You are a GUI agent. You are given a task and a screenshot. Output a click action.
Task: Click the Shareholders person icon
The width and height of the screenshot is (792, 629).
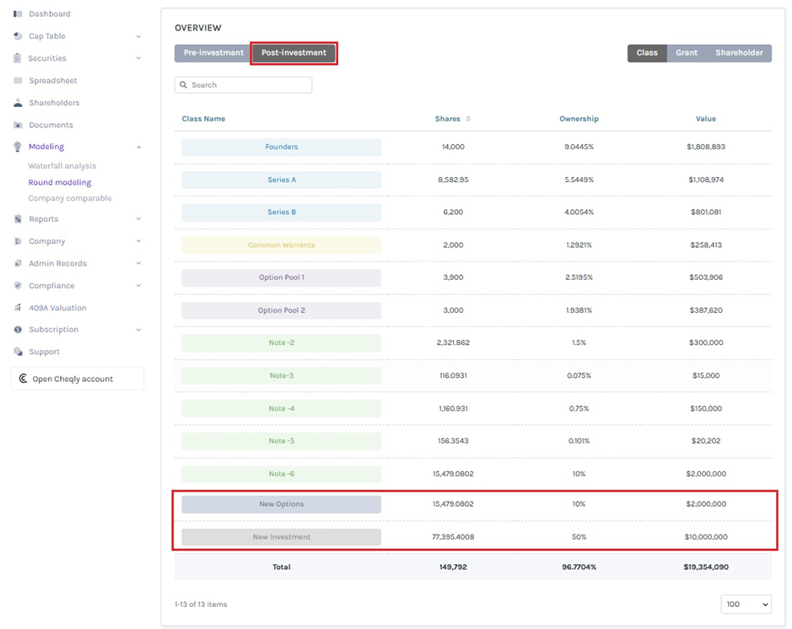19,103
